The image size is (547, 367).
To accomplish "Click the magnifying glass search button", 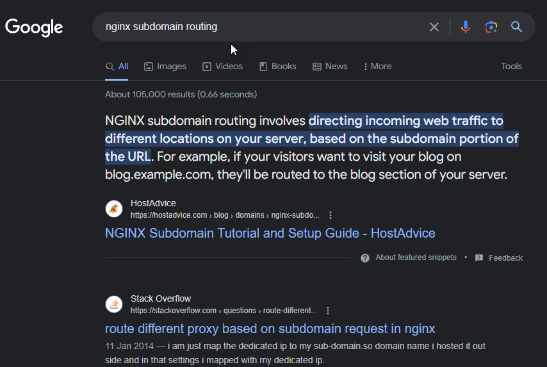I will pos(516,27).
